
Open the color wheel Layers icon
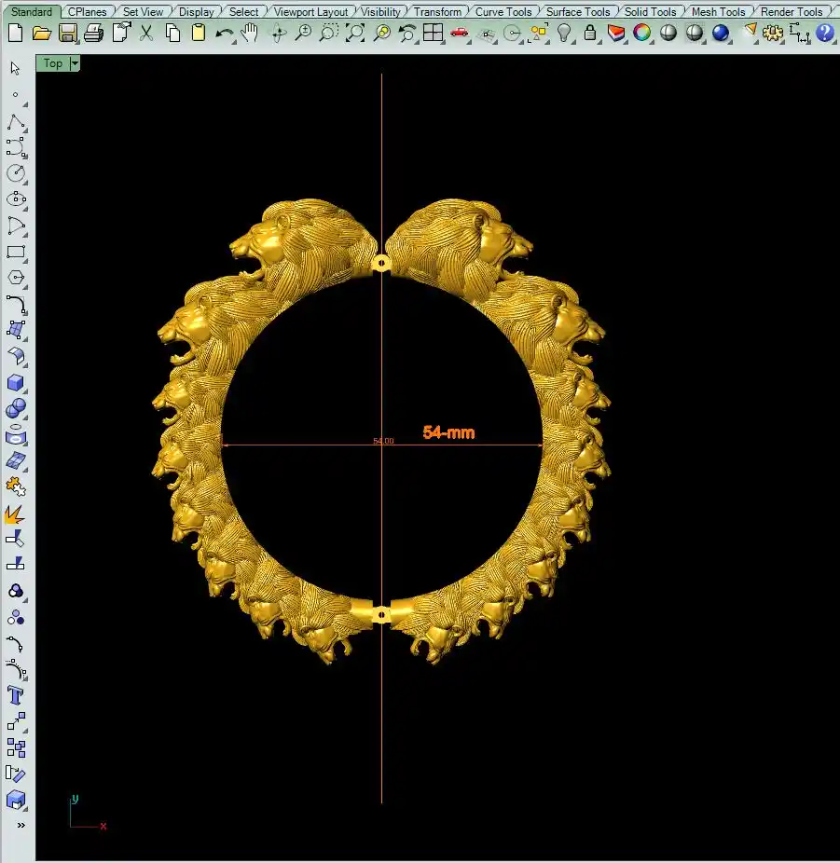(x=642, y=33)
